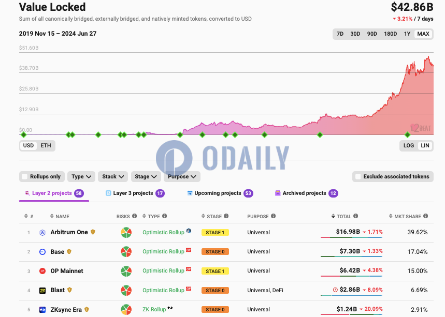The width and height of the screenshot is (445, 317).
Task: Set chart scale to LIN
Action: [x=425, y=146]
